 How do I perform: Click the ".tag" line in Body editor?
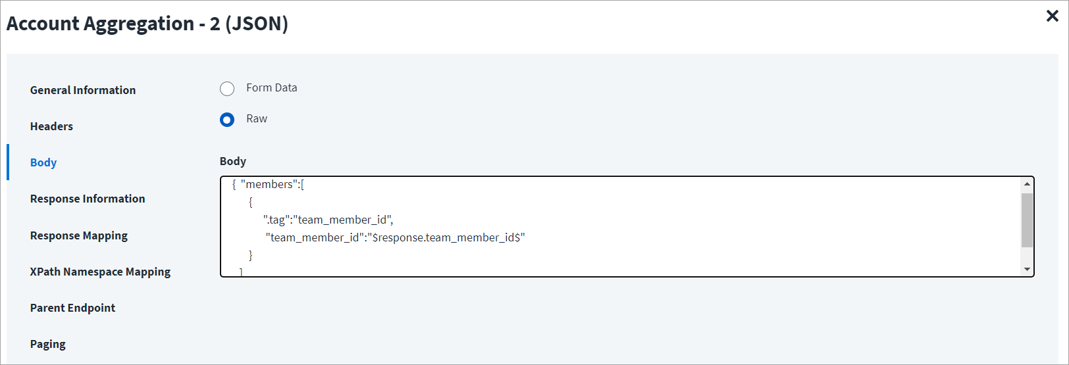pos(328,220)
